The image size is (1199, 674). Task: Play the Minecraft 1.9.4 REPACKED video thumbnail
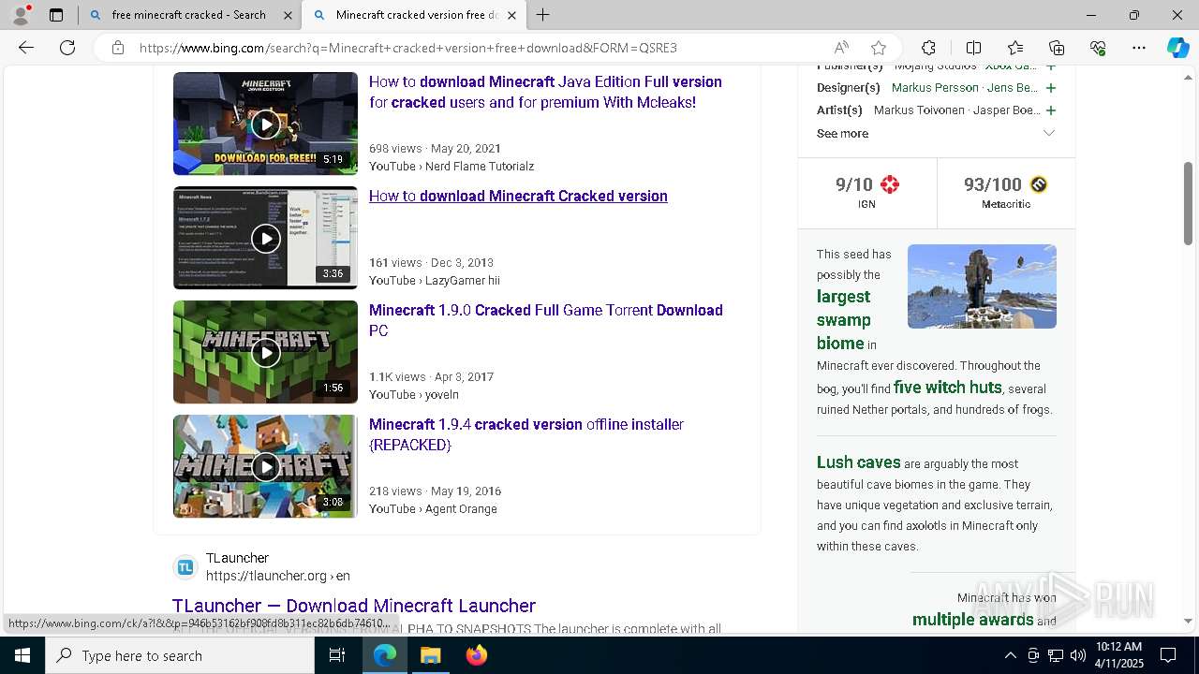[265, 466]
